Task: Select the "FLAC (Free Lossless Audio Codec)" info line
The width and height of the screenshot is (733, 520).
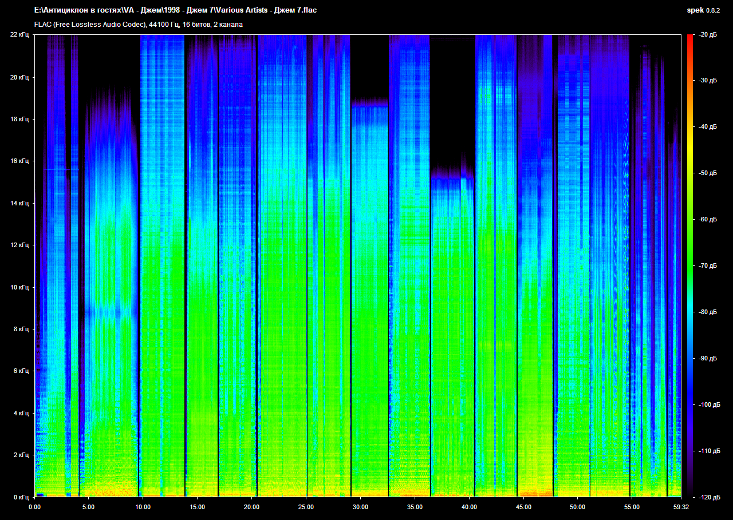Action: (x=139, y=25)
